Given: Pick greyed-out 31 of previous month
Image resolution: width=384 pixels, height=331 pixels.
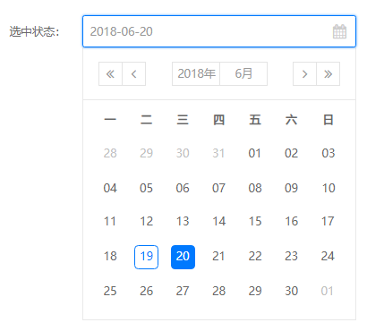Looking at the screenshot, I should point(218,154).
